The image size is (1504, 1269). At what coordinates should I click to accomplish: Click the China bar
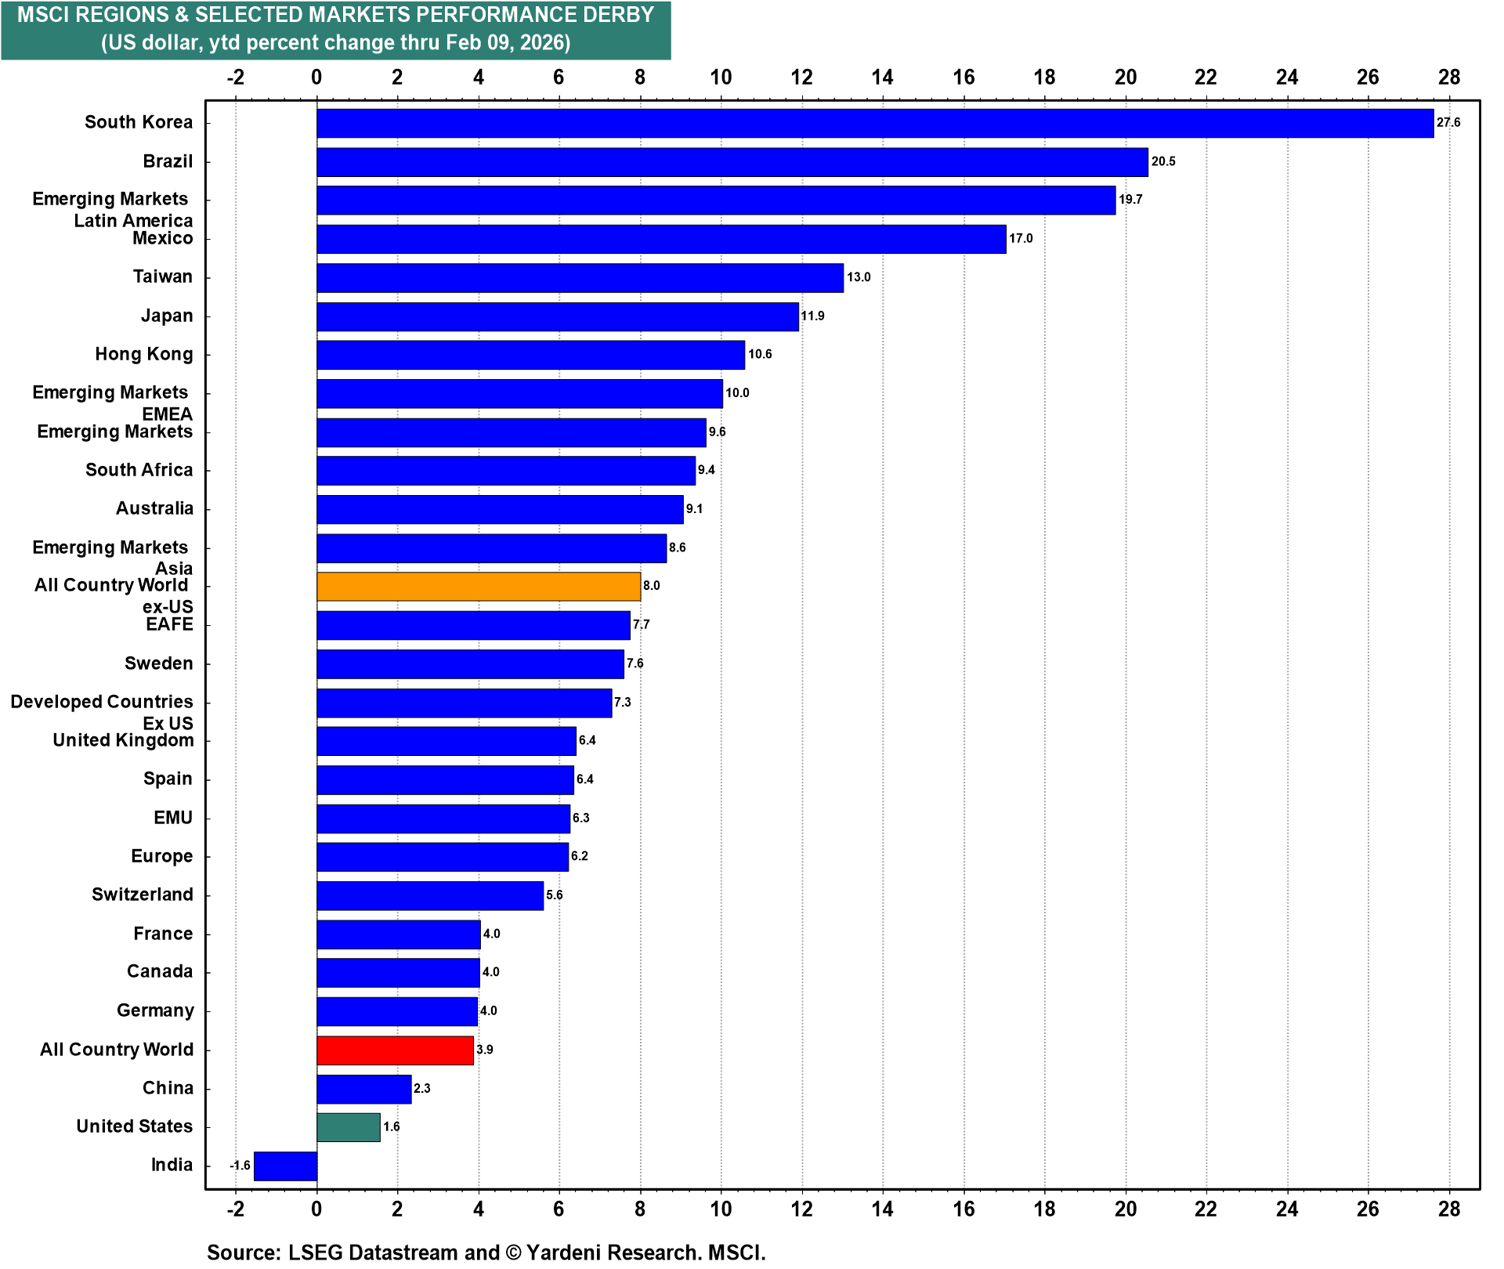tap(363, 1089)
